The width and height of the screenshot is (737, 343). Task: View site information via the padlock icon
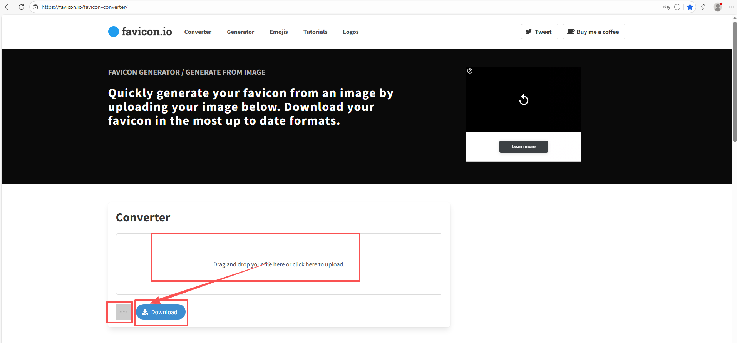coord(35,7)
